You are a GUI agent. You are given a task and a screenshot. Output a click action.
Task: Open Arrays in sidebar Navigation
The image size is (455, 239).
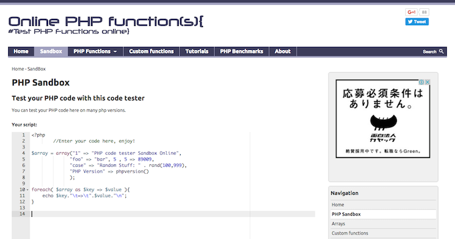(x=383, y=224)
